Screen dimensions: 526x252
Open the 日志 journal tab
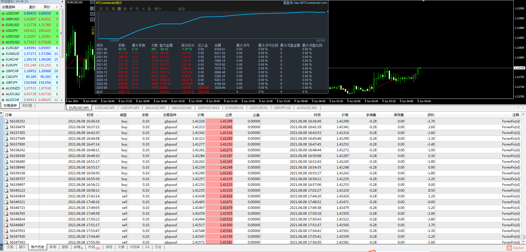tap(158, 247)
